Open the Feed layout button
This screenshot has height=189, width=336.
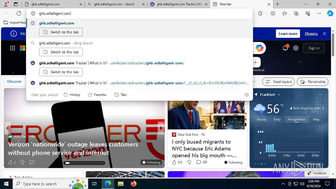279,82
